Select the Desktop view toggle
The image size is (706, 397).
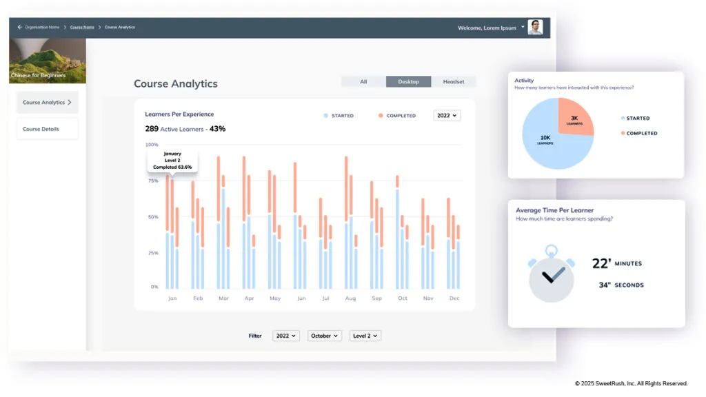408,81
